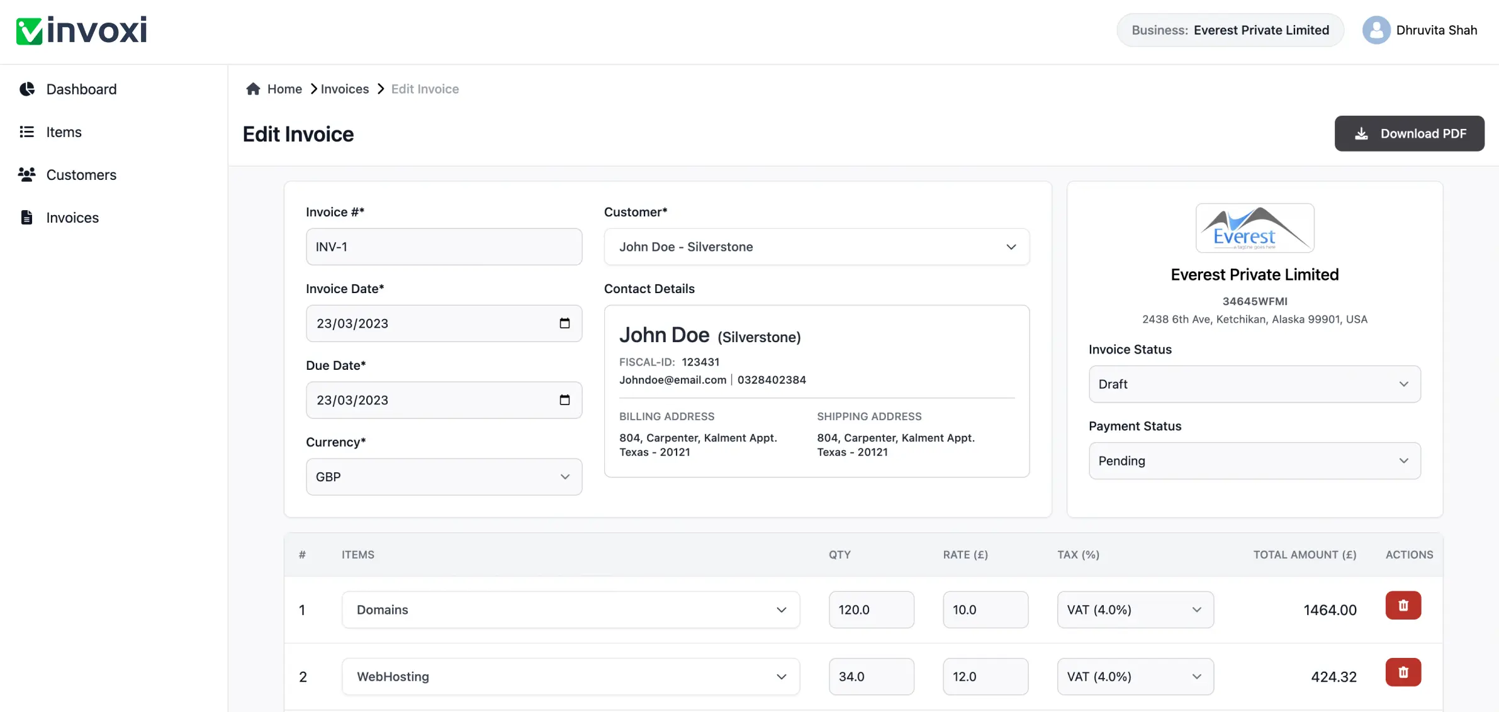Click the Items list icon
Viewport: 1499px width, 712px height.
(x=26, y=131)
